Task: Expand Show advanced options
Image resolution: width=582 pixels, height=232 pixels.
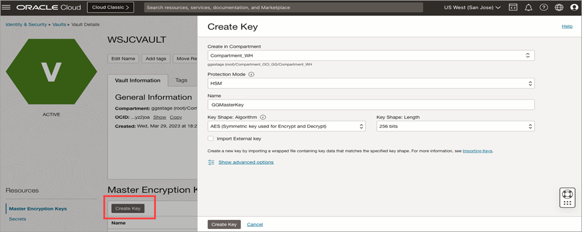Action: tap(246, 162)
